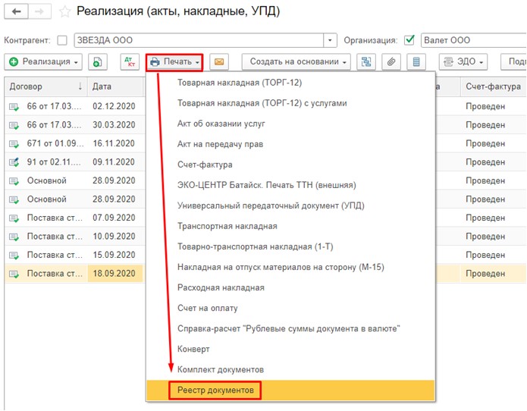
Task: Open attached files paperclip icon
Action: click(391, 62)
